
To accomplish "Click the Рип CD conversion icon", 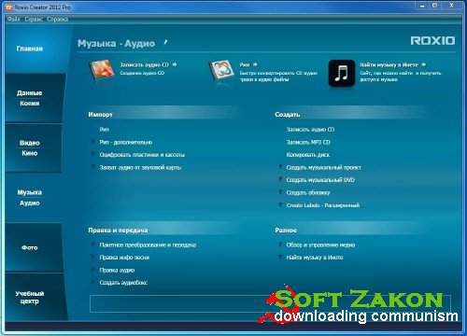I will click(x=221, y=72).
